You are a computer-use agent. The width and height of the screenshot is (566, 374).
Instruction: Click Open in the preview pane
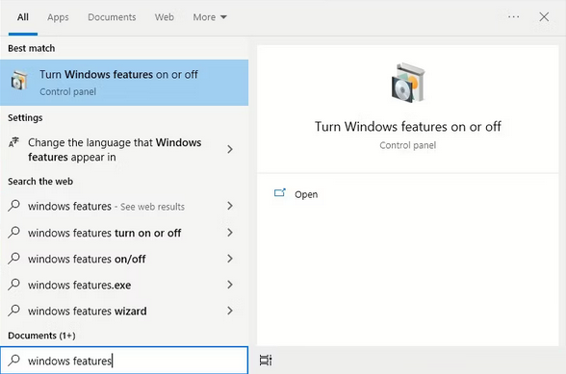click(x=306, y=194)
